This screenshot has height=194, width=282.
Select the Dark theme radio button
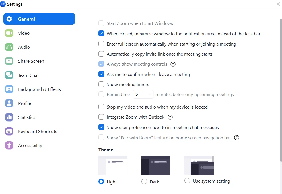click(x=144, y=181)
